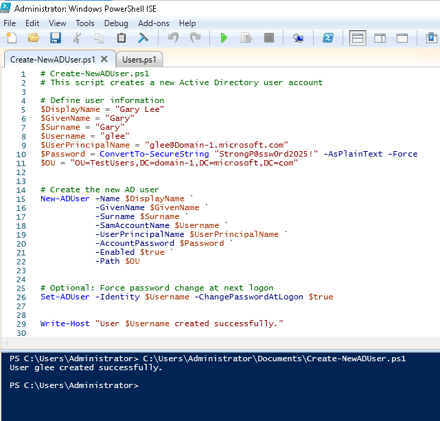Open the Help menu

point(187,23)
